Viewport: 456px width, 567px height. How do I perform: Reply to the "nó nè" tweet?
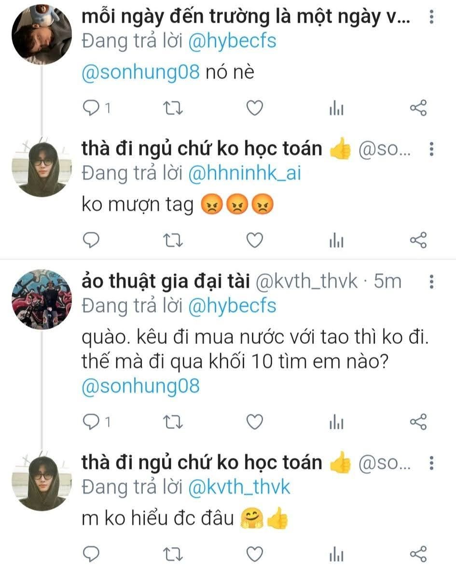coord(91,108)
